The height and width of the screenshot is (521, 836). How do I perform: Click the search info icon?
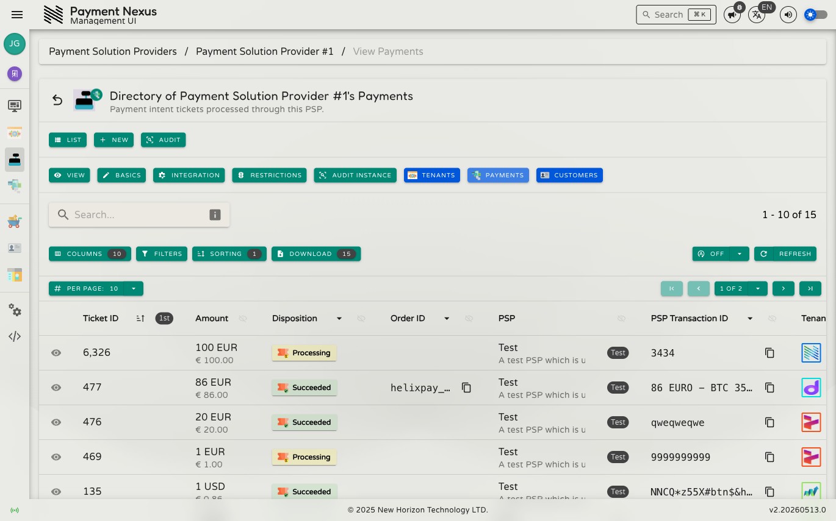[215, 214]
